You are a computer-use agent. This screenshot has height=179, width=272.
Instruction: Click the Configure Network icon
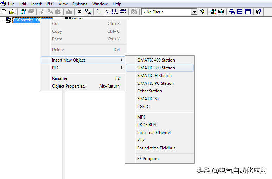pyautogui.click(x=213, y=12)
